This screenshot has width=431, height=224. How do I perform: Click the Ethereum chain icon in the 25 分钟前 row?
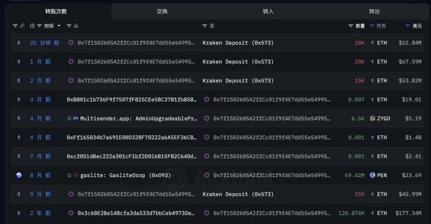coord(19,43)
